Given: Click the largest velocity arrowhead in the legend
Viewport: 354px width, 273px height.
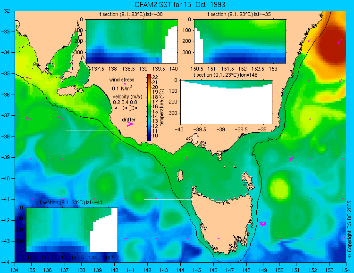Looking at the screenshot, I should point(134,108).
